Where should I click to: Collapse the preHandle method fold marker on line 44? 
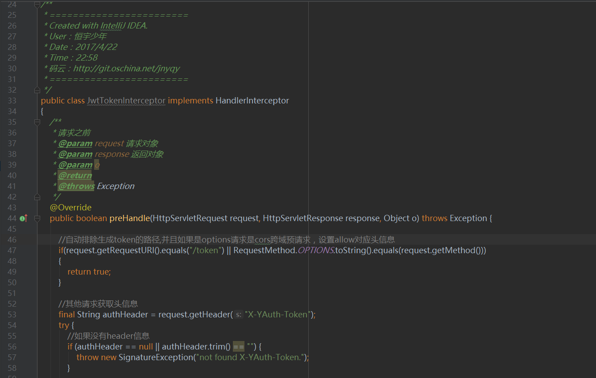click(37, 218)
